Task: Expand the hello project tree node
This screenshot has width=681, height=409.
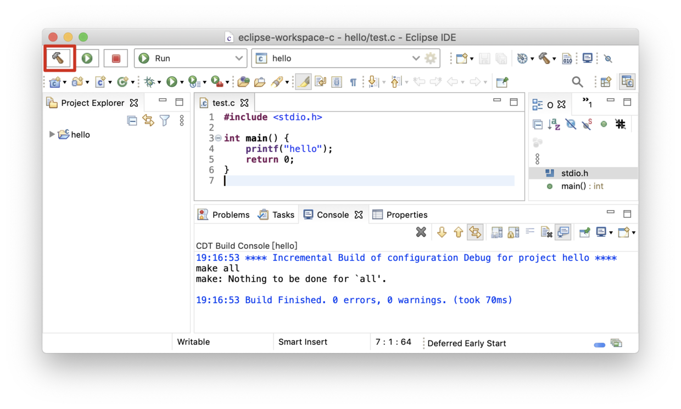Action: click(52, 135)
